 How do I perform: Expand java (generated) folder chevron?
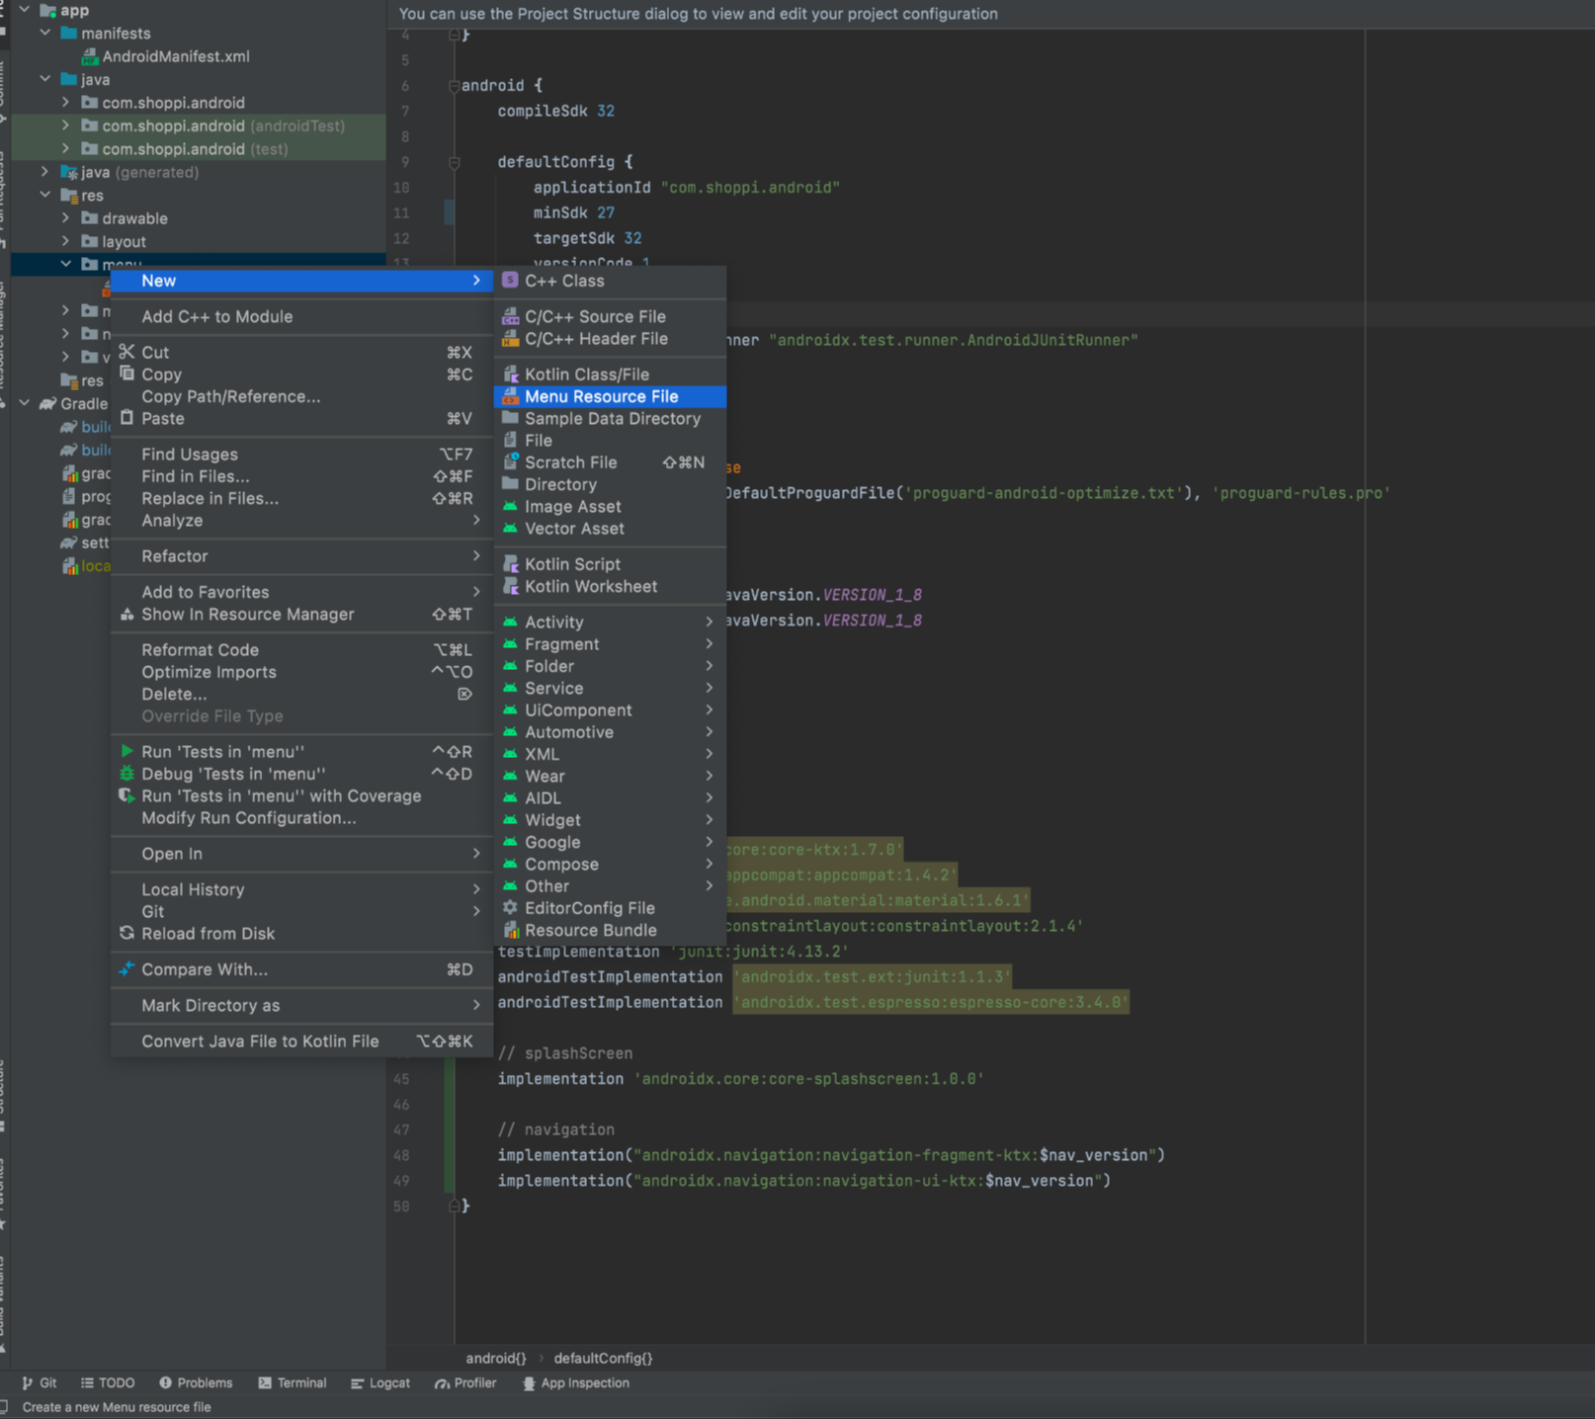coord(45,172)
